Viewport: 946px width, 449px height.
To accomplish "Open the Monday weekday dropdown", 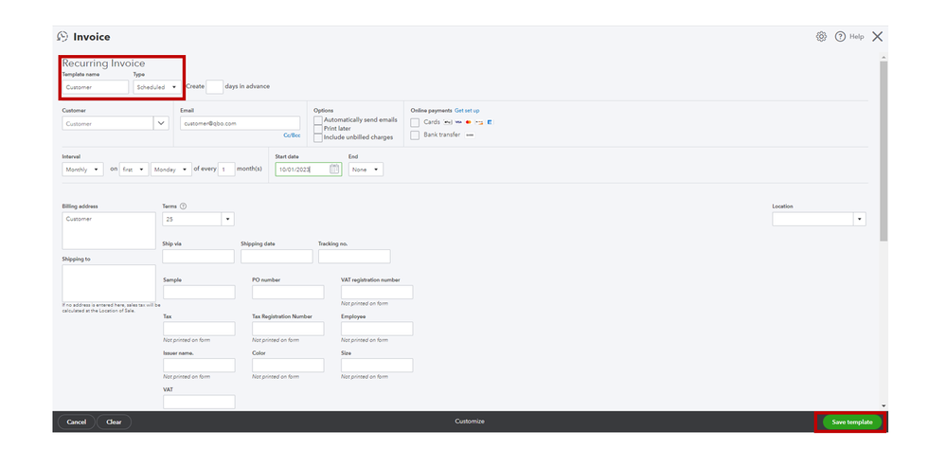I will (171, 170).
